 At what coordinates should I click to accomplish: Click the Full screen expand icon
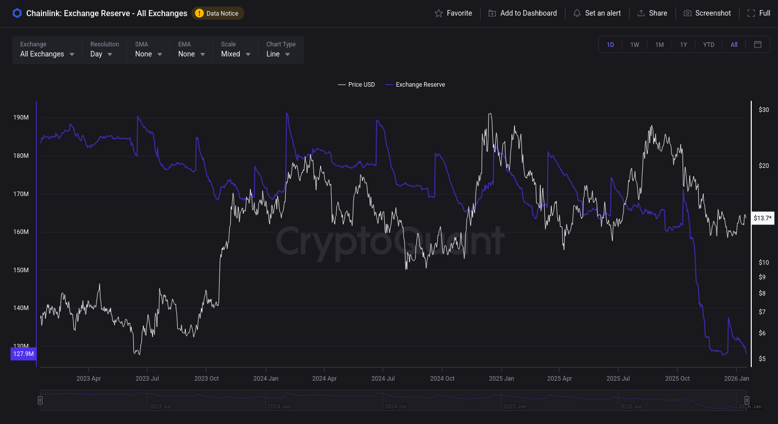(x=751, y=13)
